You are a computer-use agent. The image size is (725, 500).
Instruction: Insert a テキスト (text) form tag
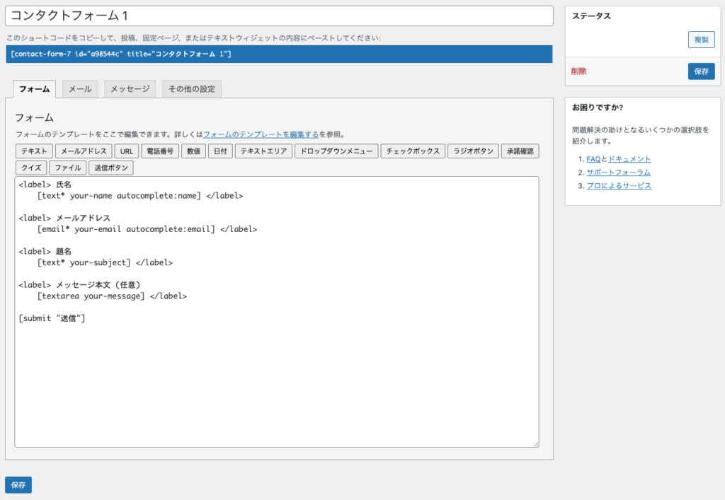coord(33,151)
